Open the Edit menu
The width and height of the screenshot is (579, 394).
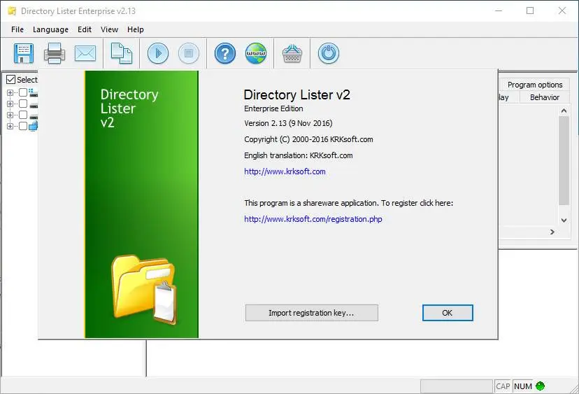tap(85, 29)
